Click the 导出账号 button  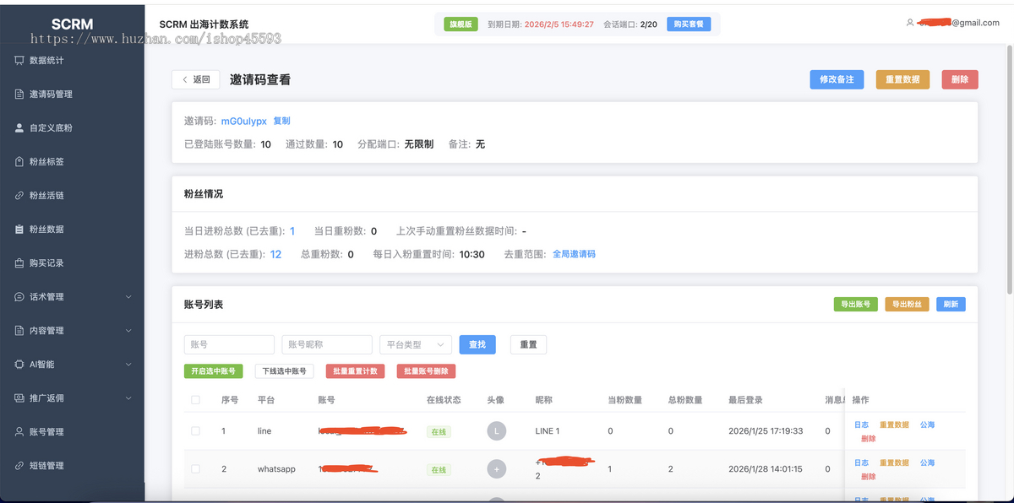[x=856, y=304]
